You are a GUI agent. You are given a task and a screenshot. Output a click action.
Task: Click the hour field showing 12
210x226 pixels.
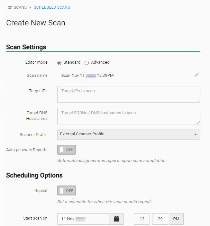(142, 219)
